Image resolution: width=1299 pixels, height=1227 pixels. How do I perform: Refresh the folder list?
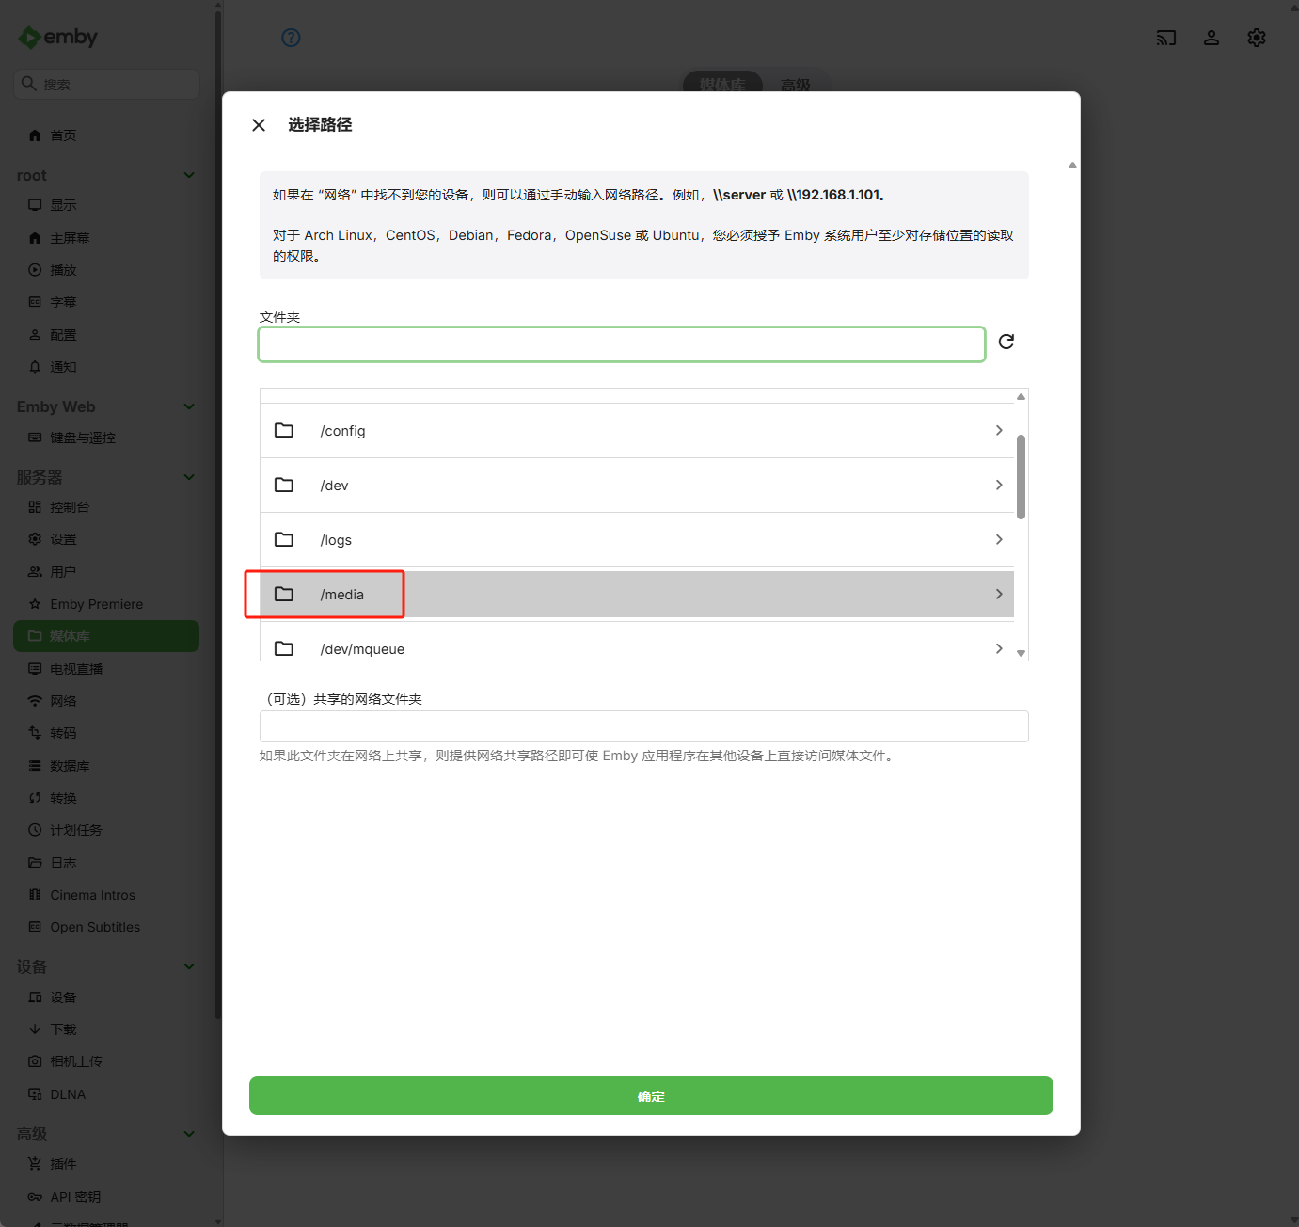(1006, 342)
